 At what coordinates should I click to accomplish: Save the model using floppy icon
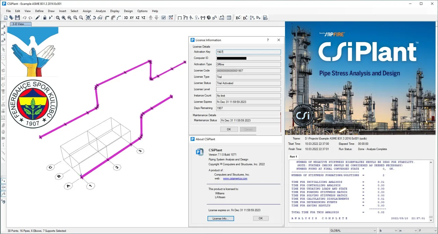[17, 18]
